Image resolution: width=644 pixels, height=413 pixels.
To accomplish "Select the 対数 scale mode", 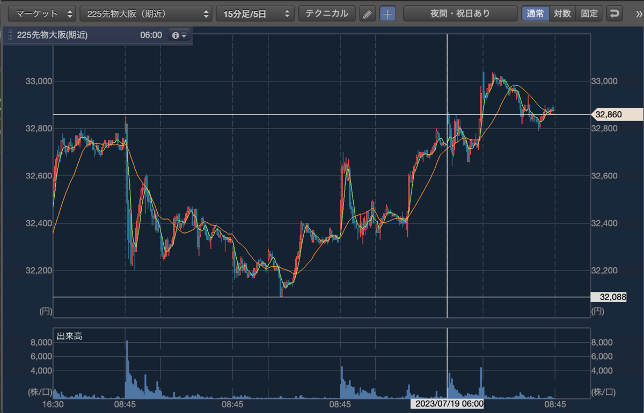I will point(562,13).
